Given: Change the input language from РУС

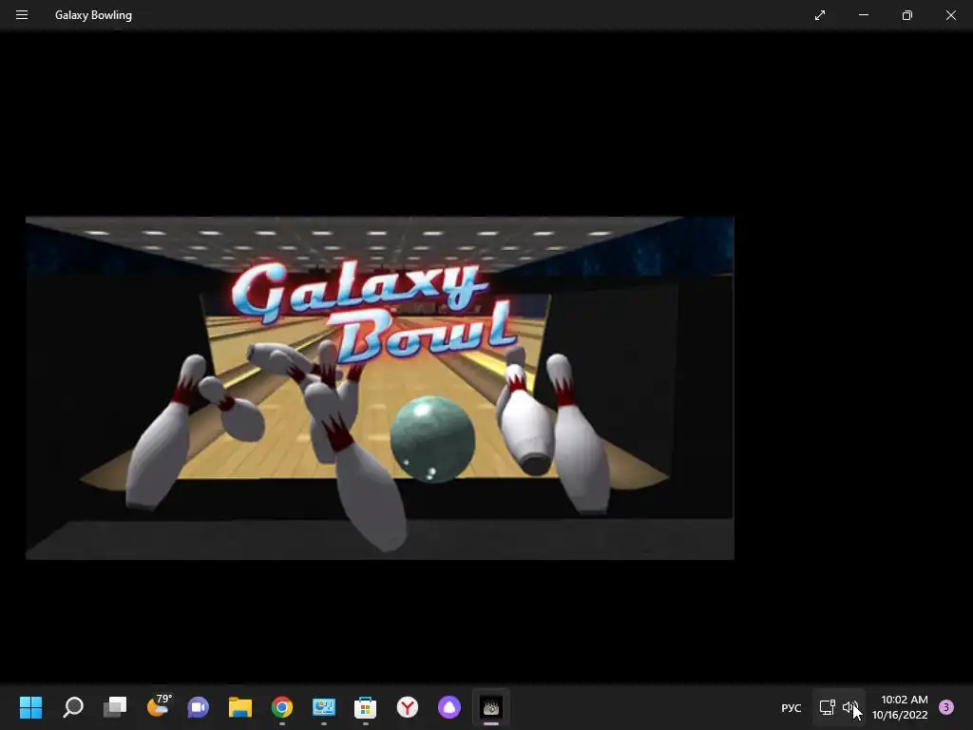Looking at the screenshot, I should click(x=792, y=707).
